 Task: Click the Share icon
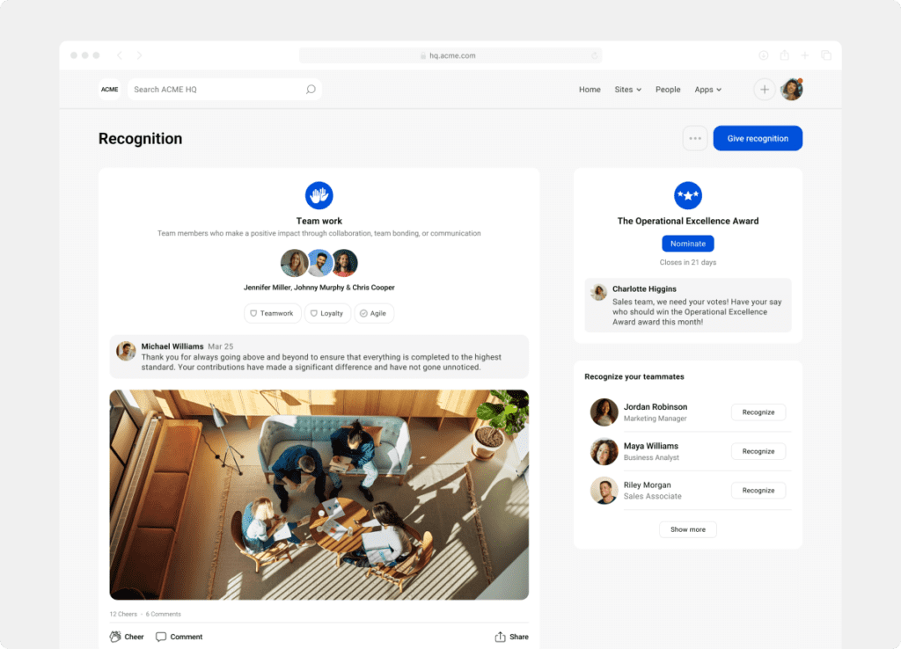click(500, 637)
